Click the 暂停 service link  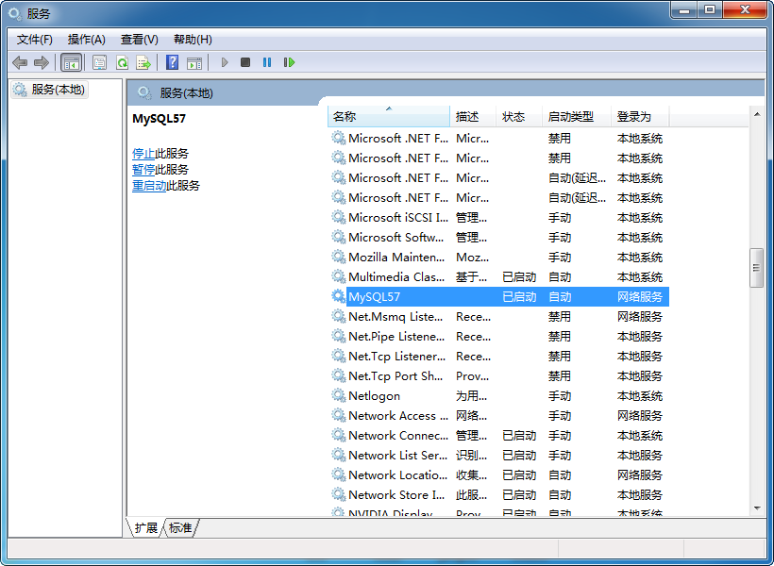click(x=143, y=170)
